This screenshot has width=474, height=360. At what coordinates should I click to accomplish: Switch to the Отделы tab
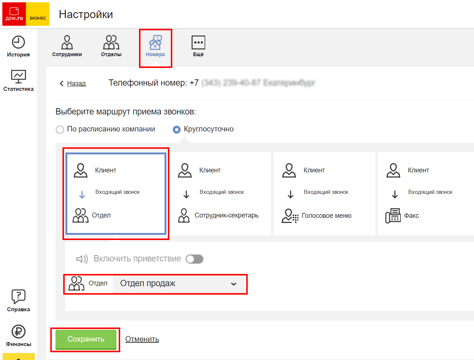(111, 46)
